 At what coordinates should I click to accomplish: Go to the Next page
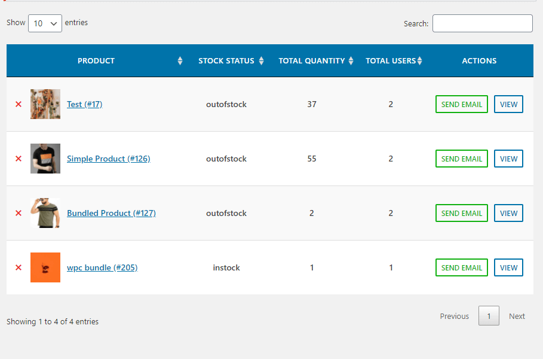point(517,316)
